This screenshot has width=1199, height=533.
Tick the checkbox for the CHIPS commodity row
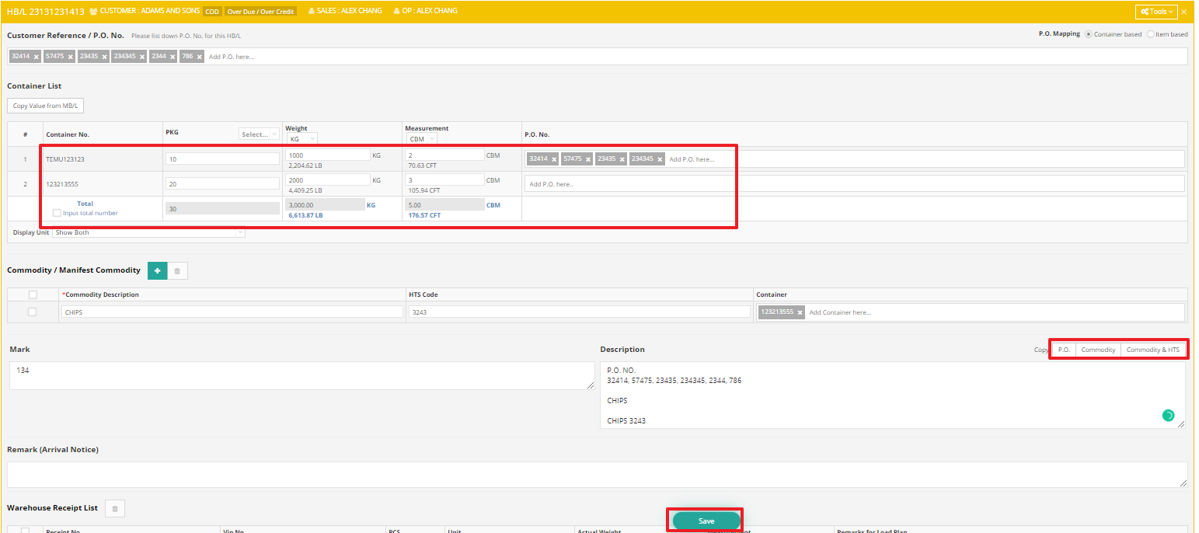(32, 312)
